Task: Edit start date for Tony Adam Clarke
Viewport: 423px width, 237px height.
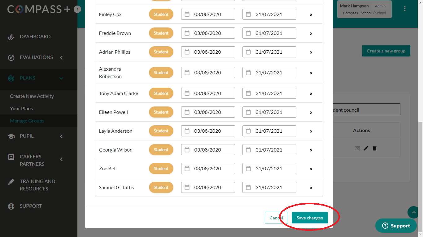Action: coord(208,93)
